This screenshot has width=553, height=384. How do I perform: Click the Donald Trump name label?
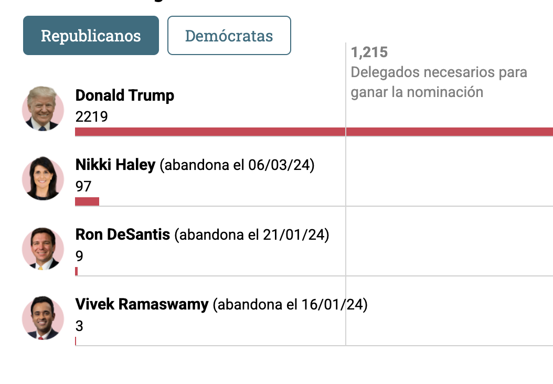(125, 95)
